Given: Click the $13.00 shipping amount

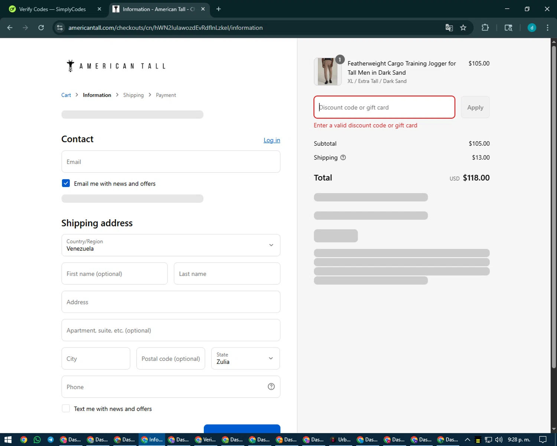Looking at the screenshot, I should tap(481, 157).
